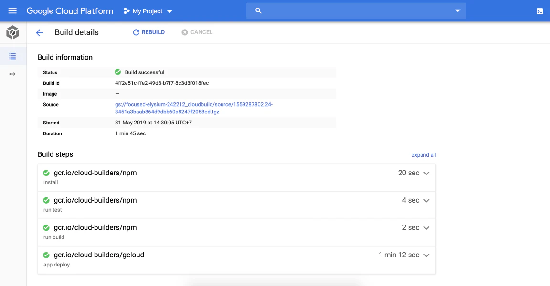The width and height of the screenshot is (550, 286).
Task: Click the 'run test' step argument text
Action: click(x=53, y=210)
